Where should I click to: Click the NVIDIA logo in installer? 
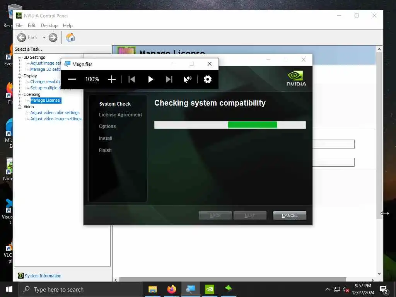296,78
